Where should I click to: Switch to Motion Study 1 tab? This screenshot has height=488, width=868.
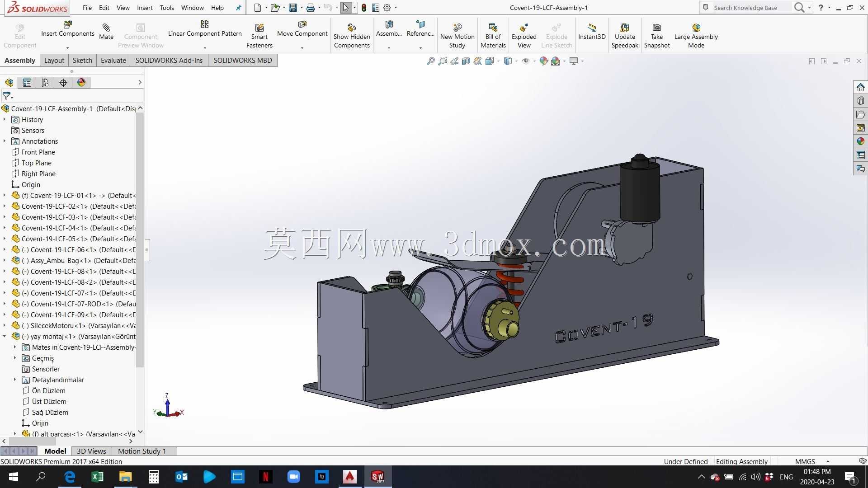(x=142, y=451)
